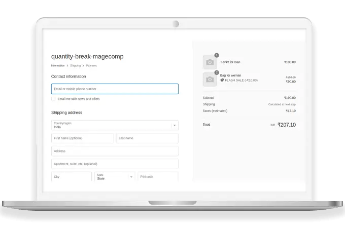Viewport: 345px width, 228px height.
Task: Click the Bag for woman product thumbnail
Action: point(210,79)
